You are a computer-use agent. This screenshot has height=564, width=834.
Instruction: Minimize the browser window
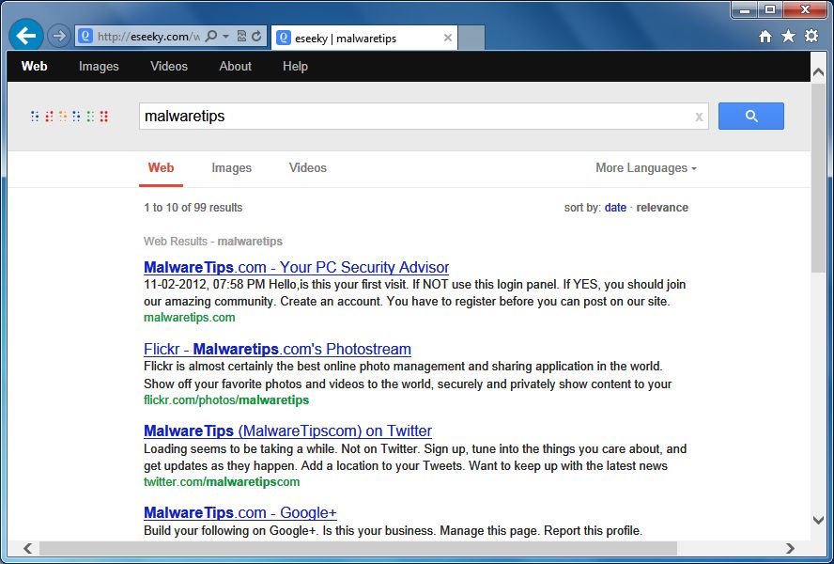[745, 9]
